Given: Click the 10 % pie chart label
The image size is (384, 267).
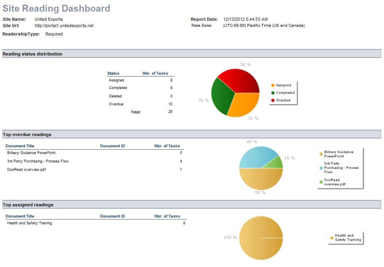Looking at the screenshot, I should [x=289, y=158].
